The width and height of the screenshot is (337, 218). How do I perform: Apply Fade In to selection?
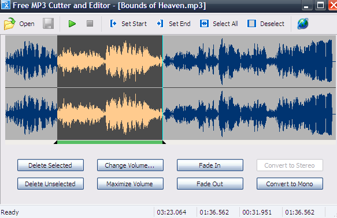[x=210, y=165]
